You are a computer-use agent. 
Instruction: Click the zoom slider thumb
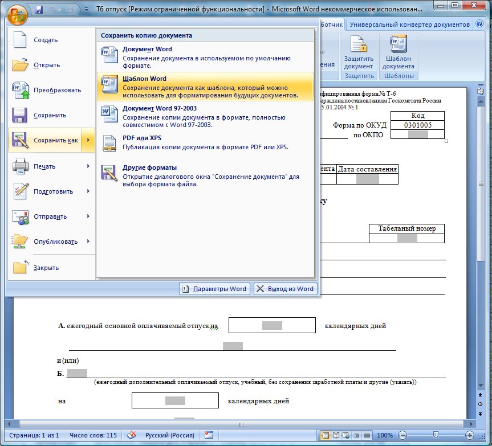coord(436,435)
